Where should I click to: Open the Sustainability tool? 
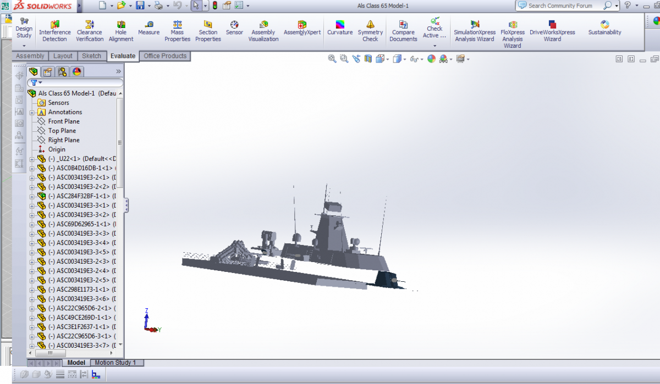(x=604, y=25)
